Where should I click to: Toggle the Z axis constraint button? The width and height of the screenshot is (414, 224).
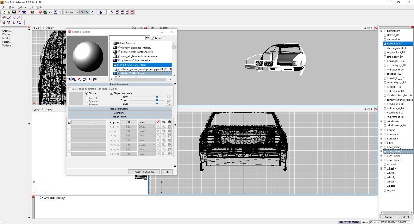[x=92, y=12]
